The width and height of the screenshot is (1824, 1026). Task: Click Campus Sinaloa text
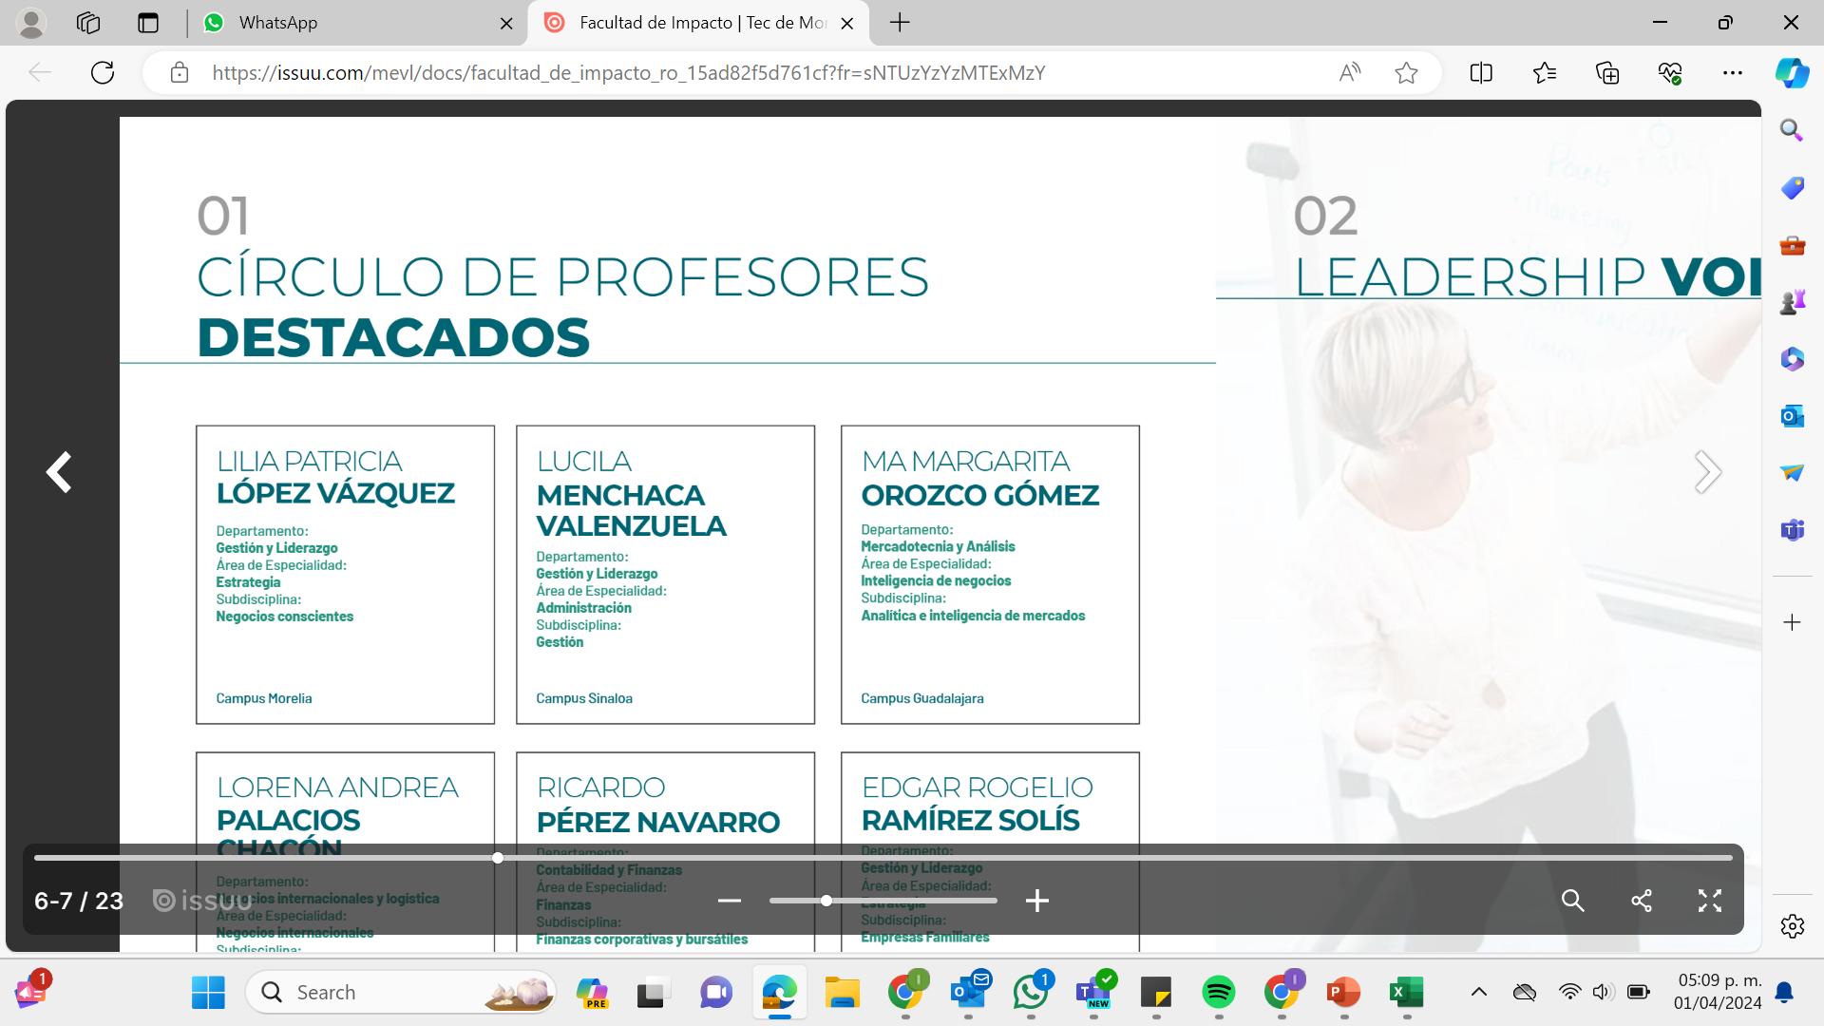tap(584, 698)
